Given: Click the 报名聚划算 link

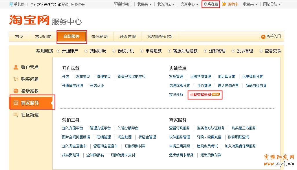Looking at the screenshot, I should (x=71, y=155).
